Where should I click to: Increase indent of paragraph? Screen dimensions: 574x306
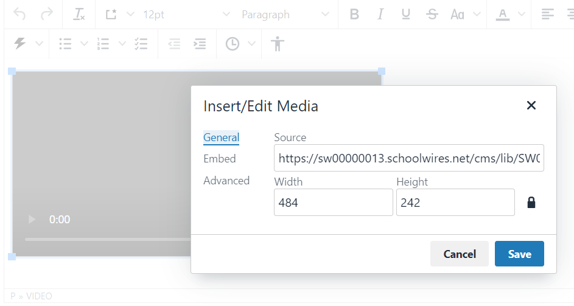click(200, 44)
